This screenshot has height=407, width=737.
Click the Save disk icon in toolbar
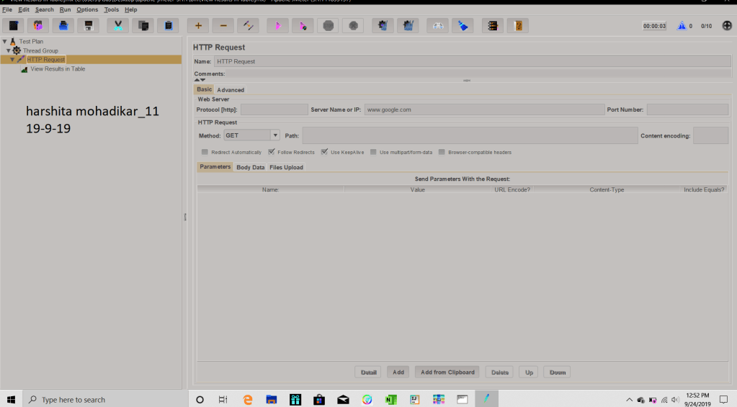(x=88, y=26)
